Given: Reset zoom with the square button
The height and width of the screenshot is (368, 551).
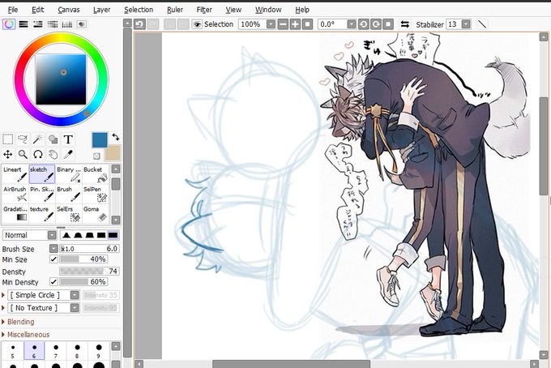Looking at the screenshot, I should tap(307, 24).
